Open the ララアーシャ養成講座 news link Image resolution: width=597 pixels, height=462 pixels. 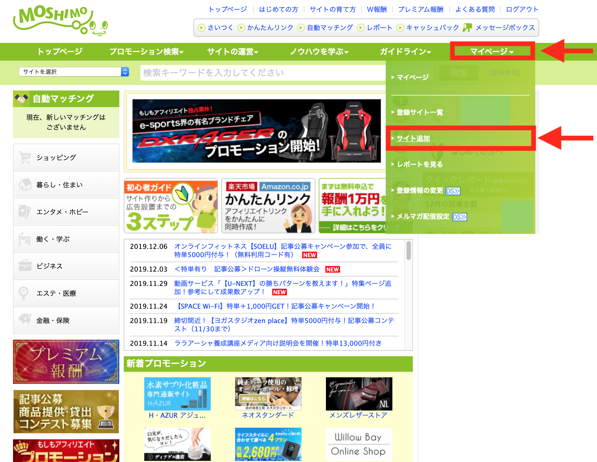278,343
